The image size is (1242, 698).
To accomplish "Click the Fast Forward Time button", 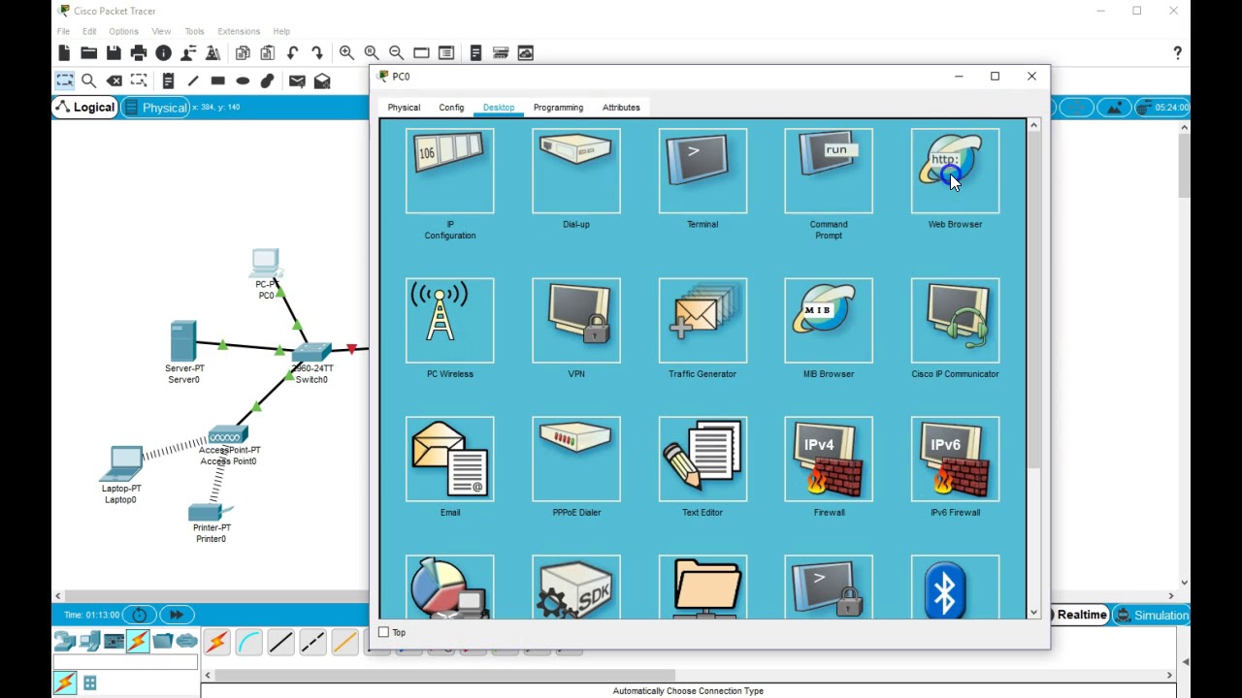I will 176,614.
